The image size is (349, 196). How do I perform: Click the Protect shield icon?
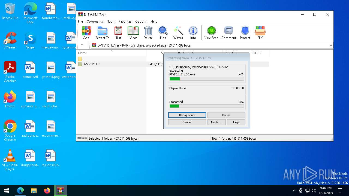pyautogui.click(x=245, y=33)
